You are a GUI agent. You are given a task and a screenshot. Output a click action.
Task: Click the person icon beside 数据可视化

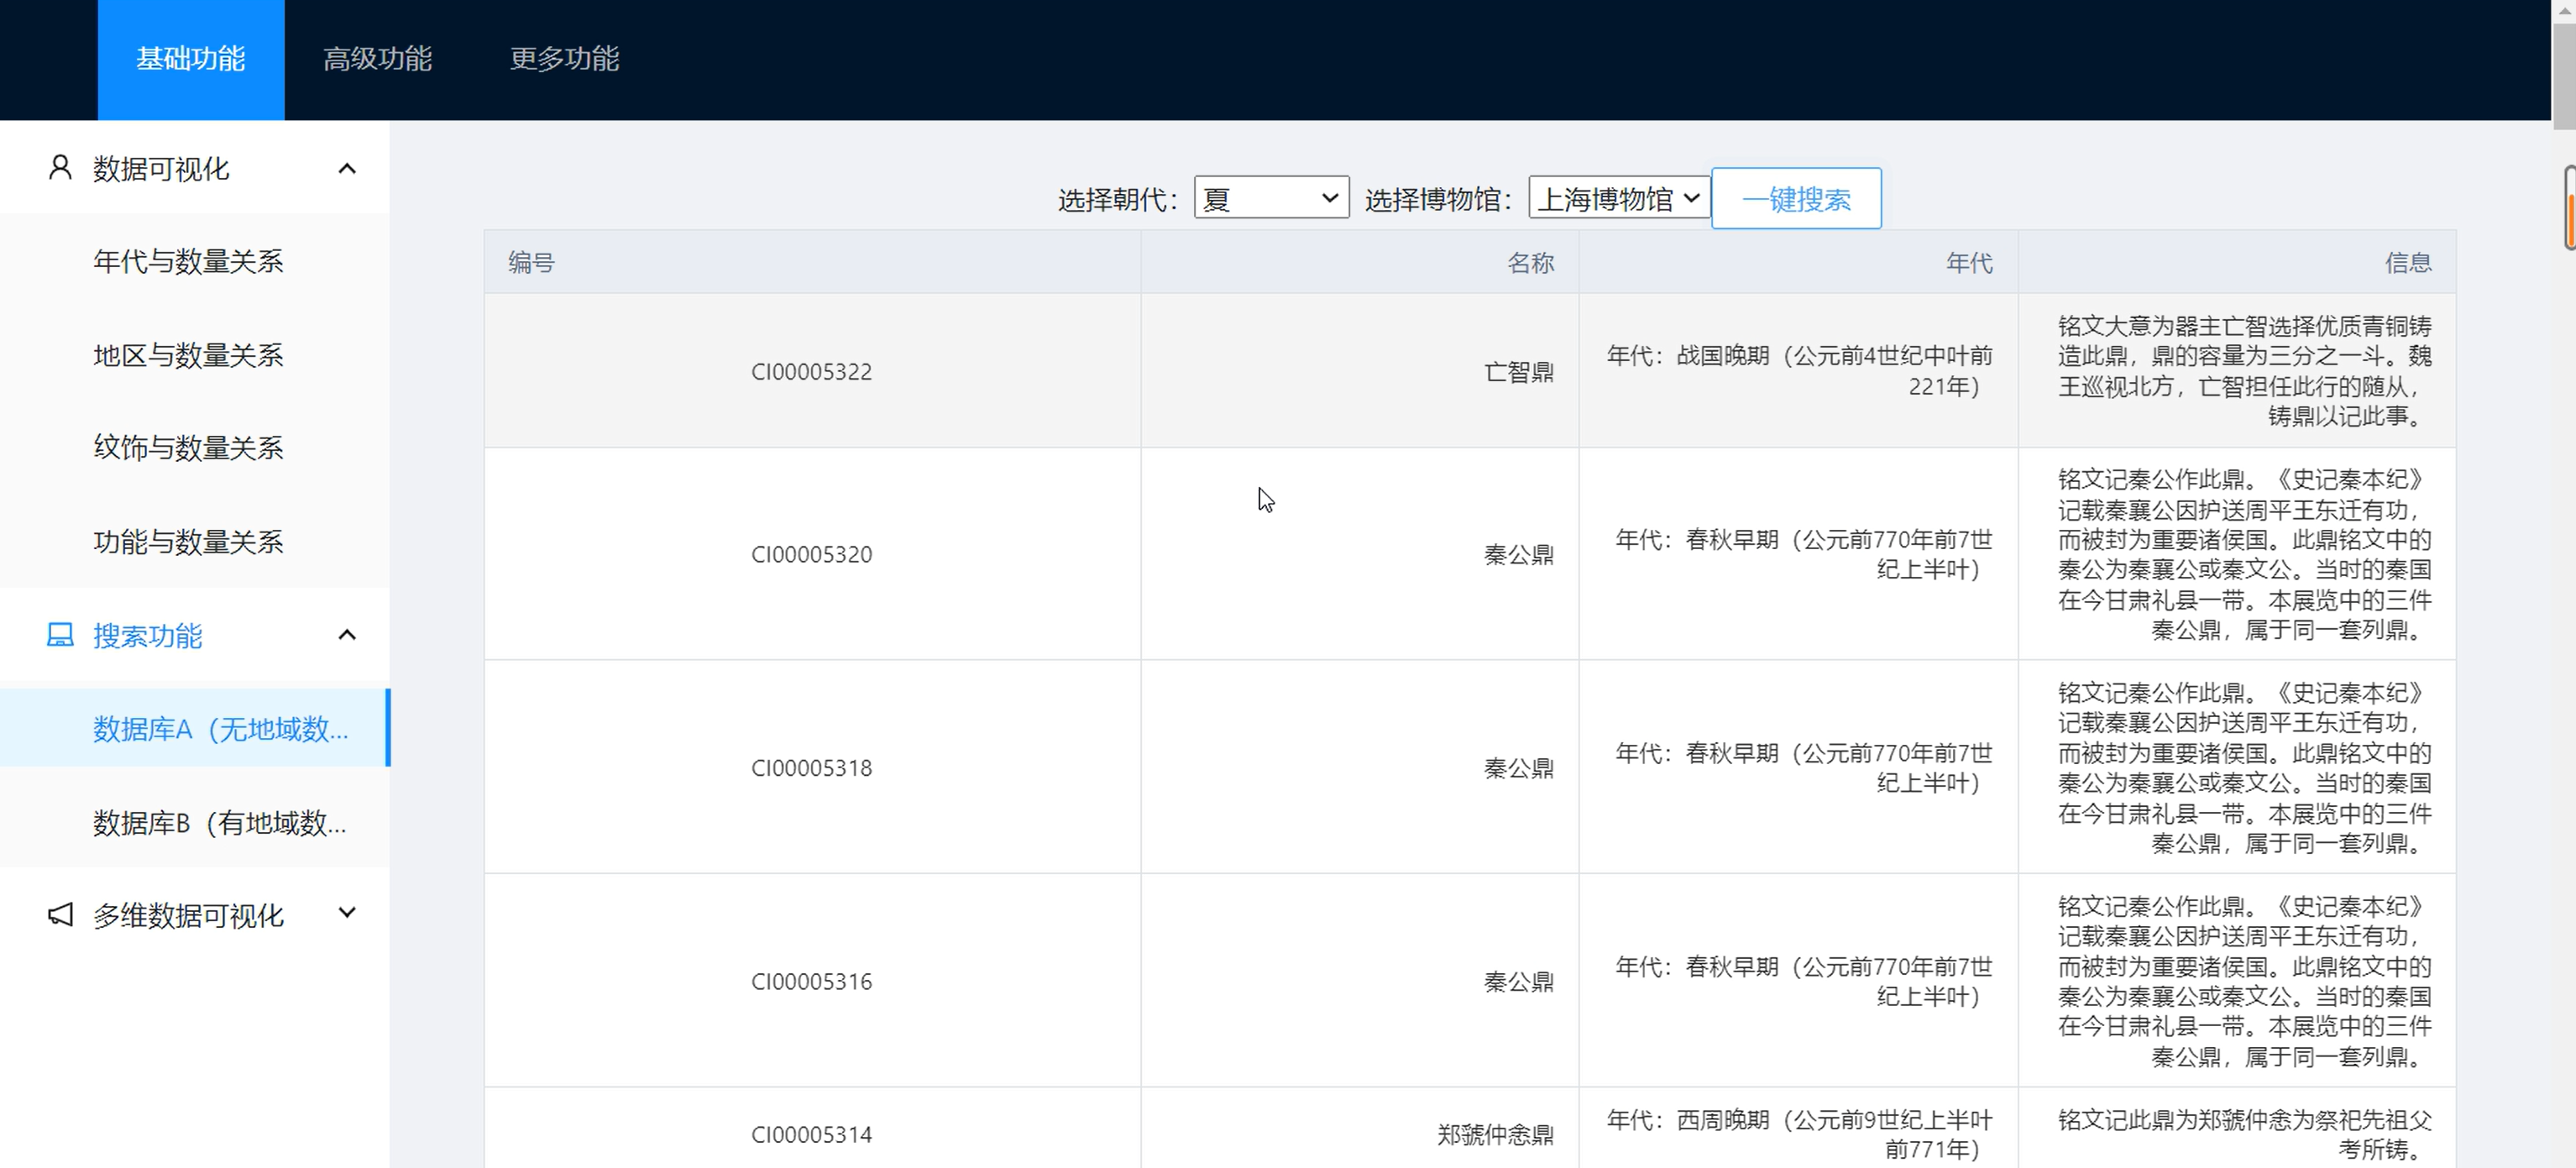tap(58, 168)
